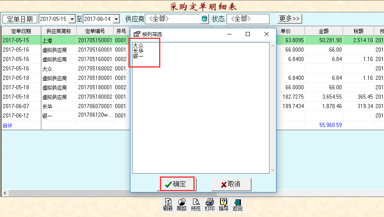The height and width of the screenshot is (217, 384).
Task: Click order number 201705180002
Action: coord(95,97)
